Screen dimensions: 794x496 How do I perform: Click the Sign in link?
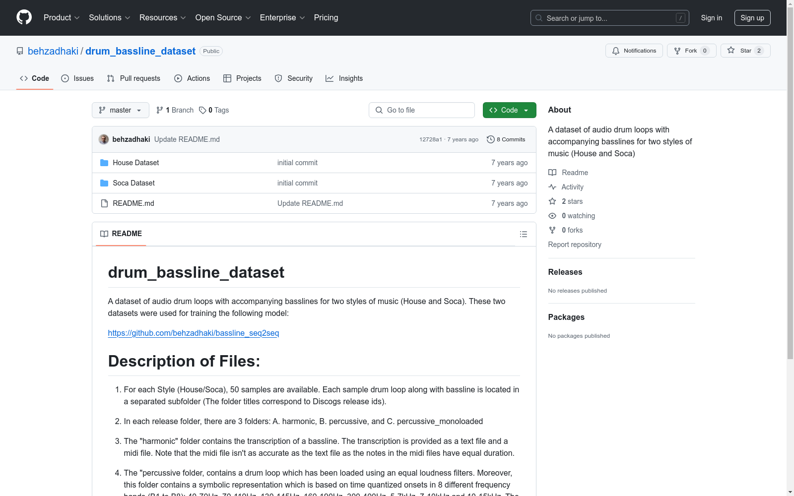click(712, 18)
